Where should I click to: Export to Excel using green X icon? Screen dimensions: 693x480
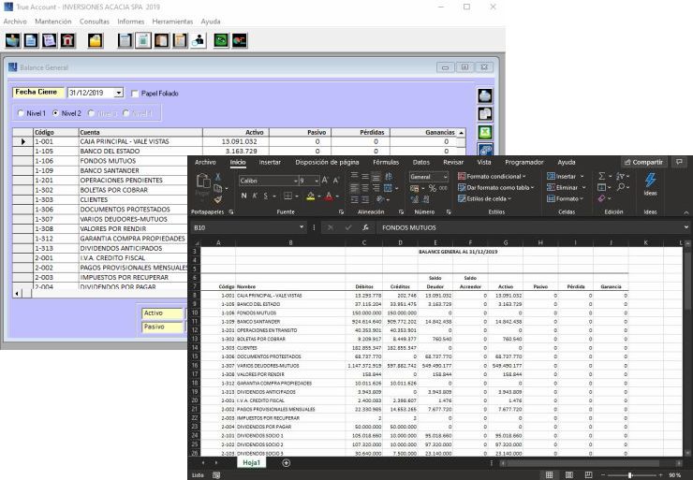point(485,133)
